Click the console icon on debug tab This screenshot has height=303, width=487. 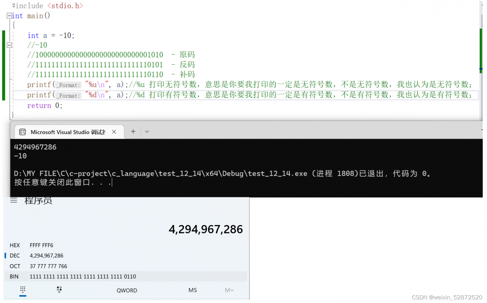tap(22, 132)
